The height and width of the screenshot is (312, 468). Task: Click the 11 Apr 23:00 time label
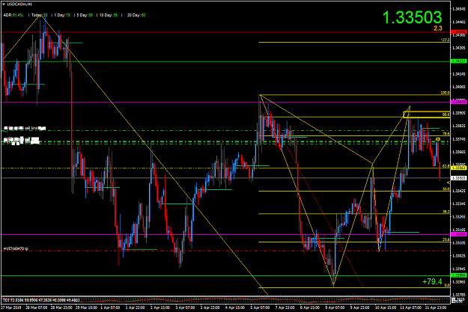click(x=436, y=308)
